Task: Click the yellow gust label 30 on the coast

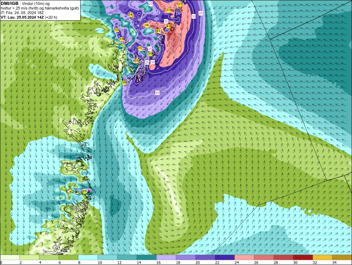Action: coord(124,82)
